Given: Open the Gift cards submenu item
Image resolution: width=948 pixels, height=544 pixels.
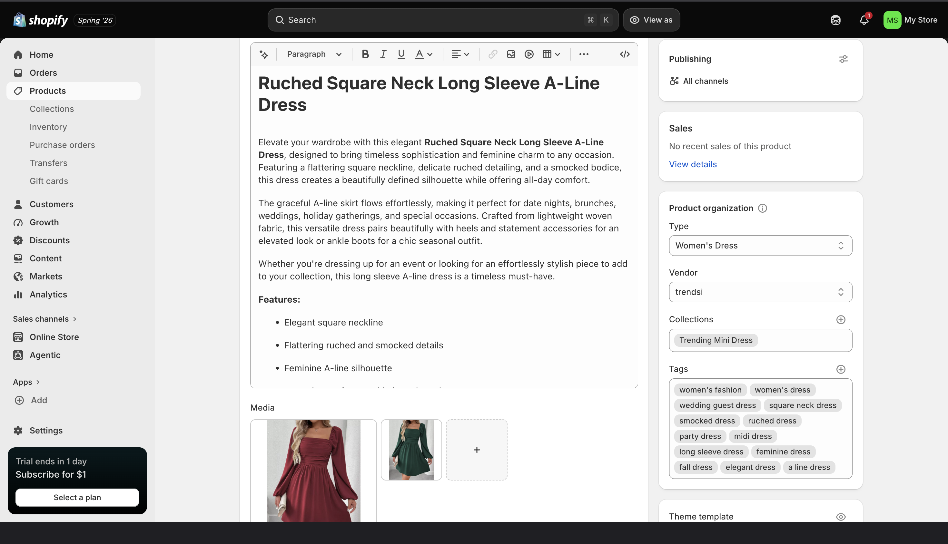Looking at the screenshot, I should [49, 181].
